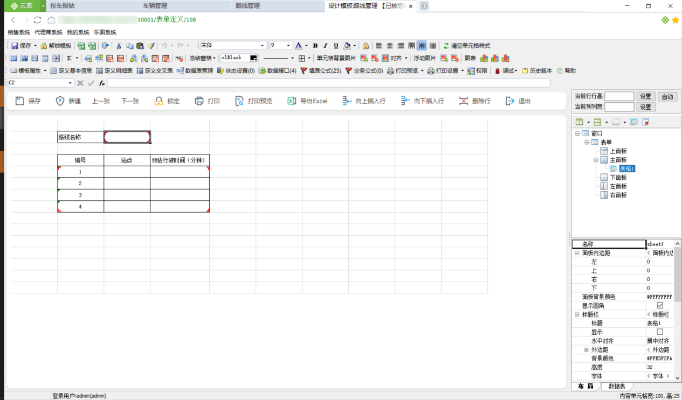Click the fill color bucket icon
Viewport: 682px width, 400px height.
[347, 46]
